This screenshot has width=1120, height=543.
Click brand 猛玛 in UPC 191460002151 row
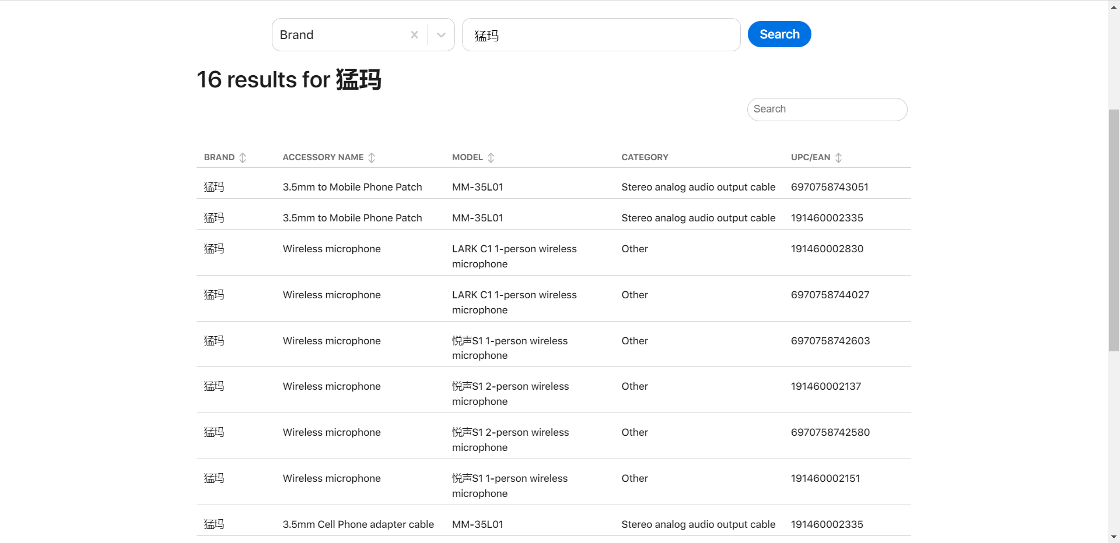click(213, 478)
